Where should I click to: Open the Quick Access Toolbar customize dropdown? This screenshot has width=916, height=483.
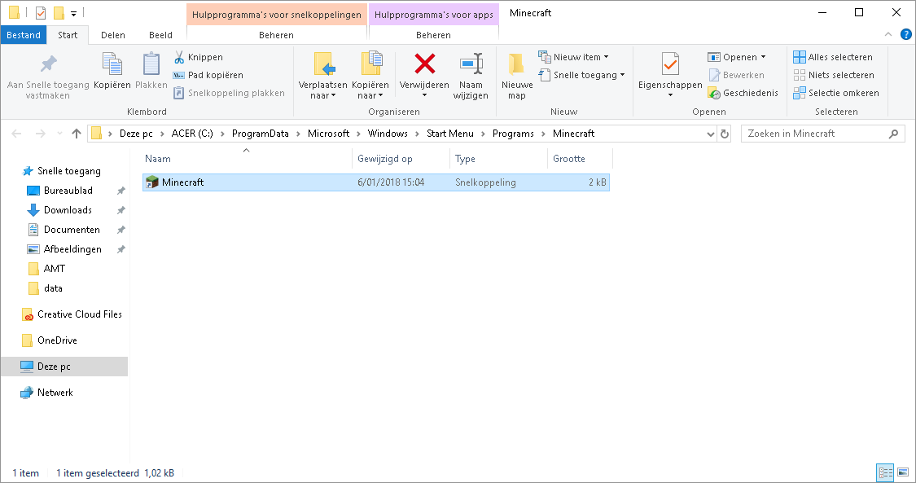point(73,13)
